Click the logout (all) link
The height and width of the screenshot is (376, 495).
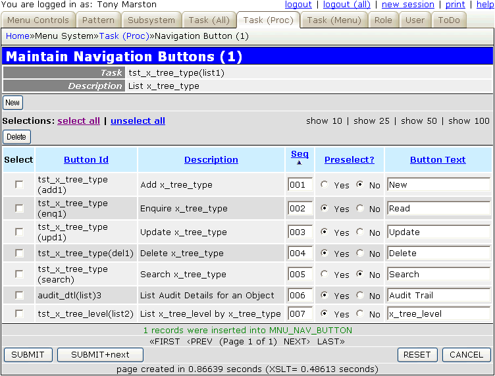[346, 5]
